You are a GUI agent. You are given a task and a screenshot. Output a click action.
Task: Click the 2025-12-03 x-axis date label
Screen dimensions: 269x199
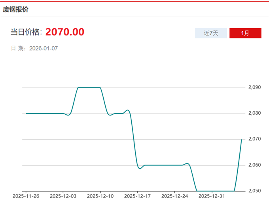(63, 195)
